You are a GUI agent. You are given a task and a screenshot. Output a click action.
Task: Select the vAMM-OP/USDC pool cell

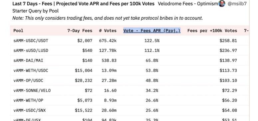click(28, 80)
